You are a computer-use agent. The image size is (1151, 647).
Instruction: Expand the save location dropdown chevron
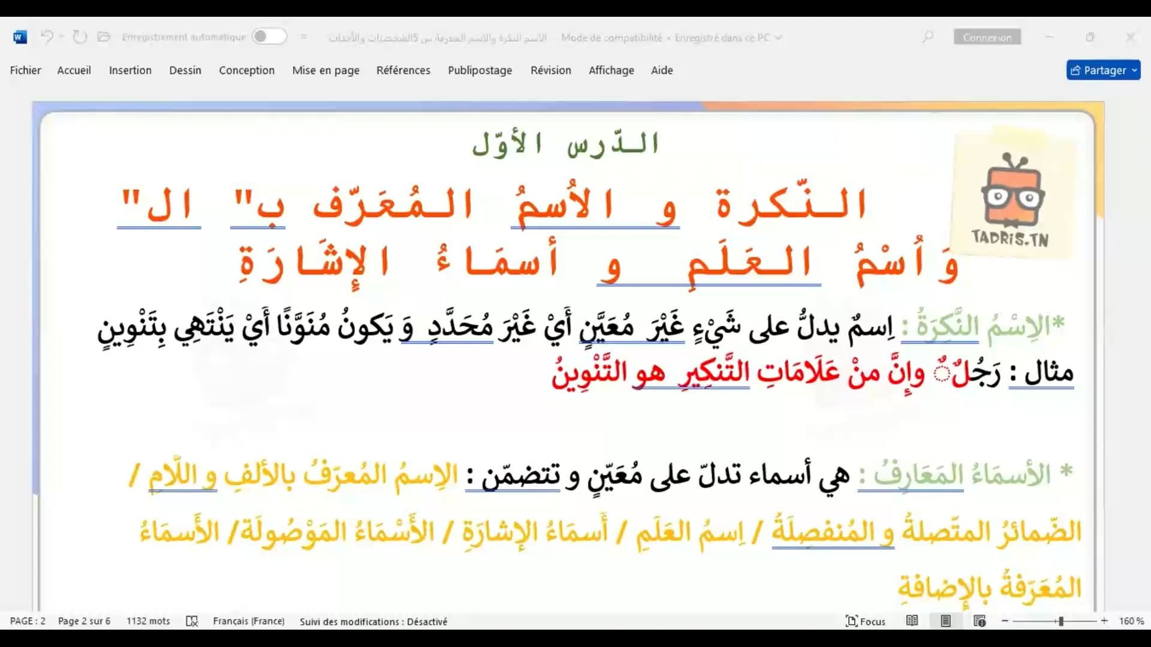click(x=779, y=38)
